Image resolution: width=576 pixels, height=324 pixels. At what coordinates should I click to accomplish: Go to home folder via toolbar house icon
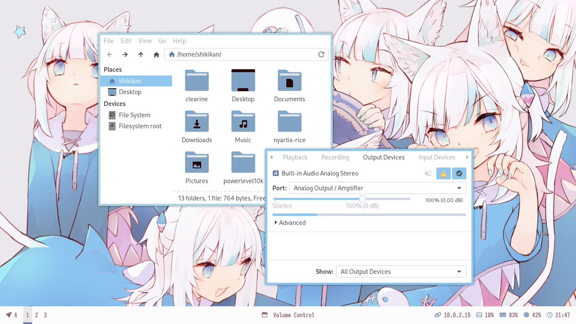[156, 55]
